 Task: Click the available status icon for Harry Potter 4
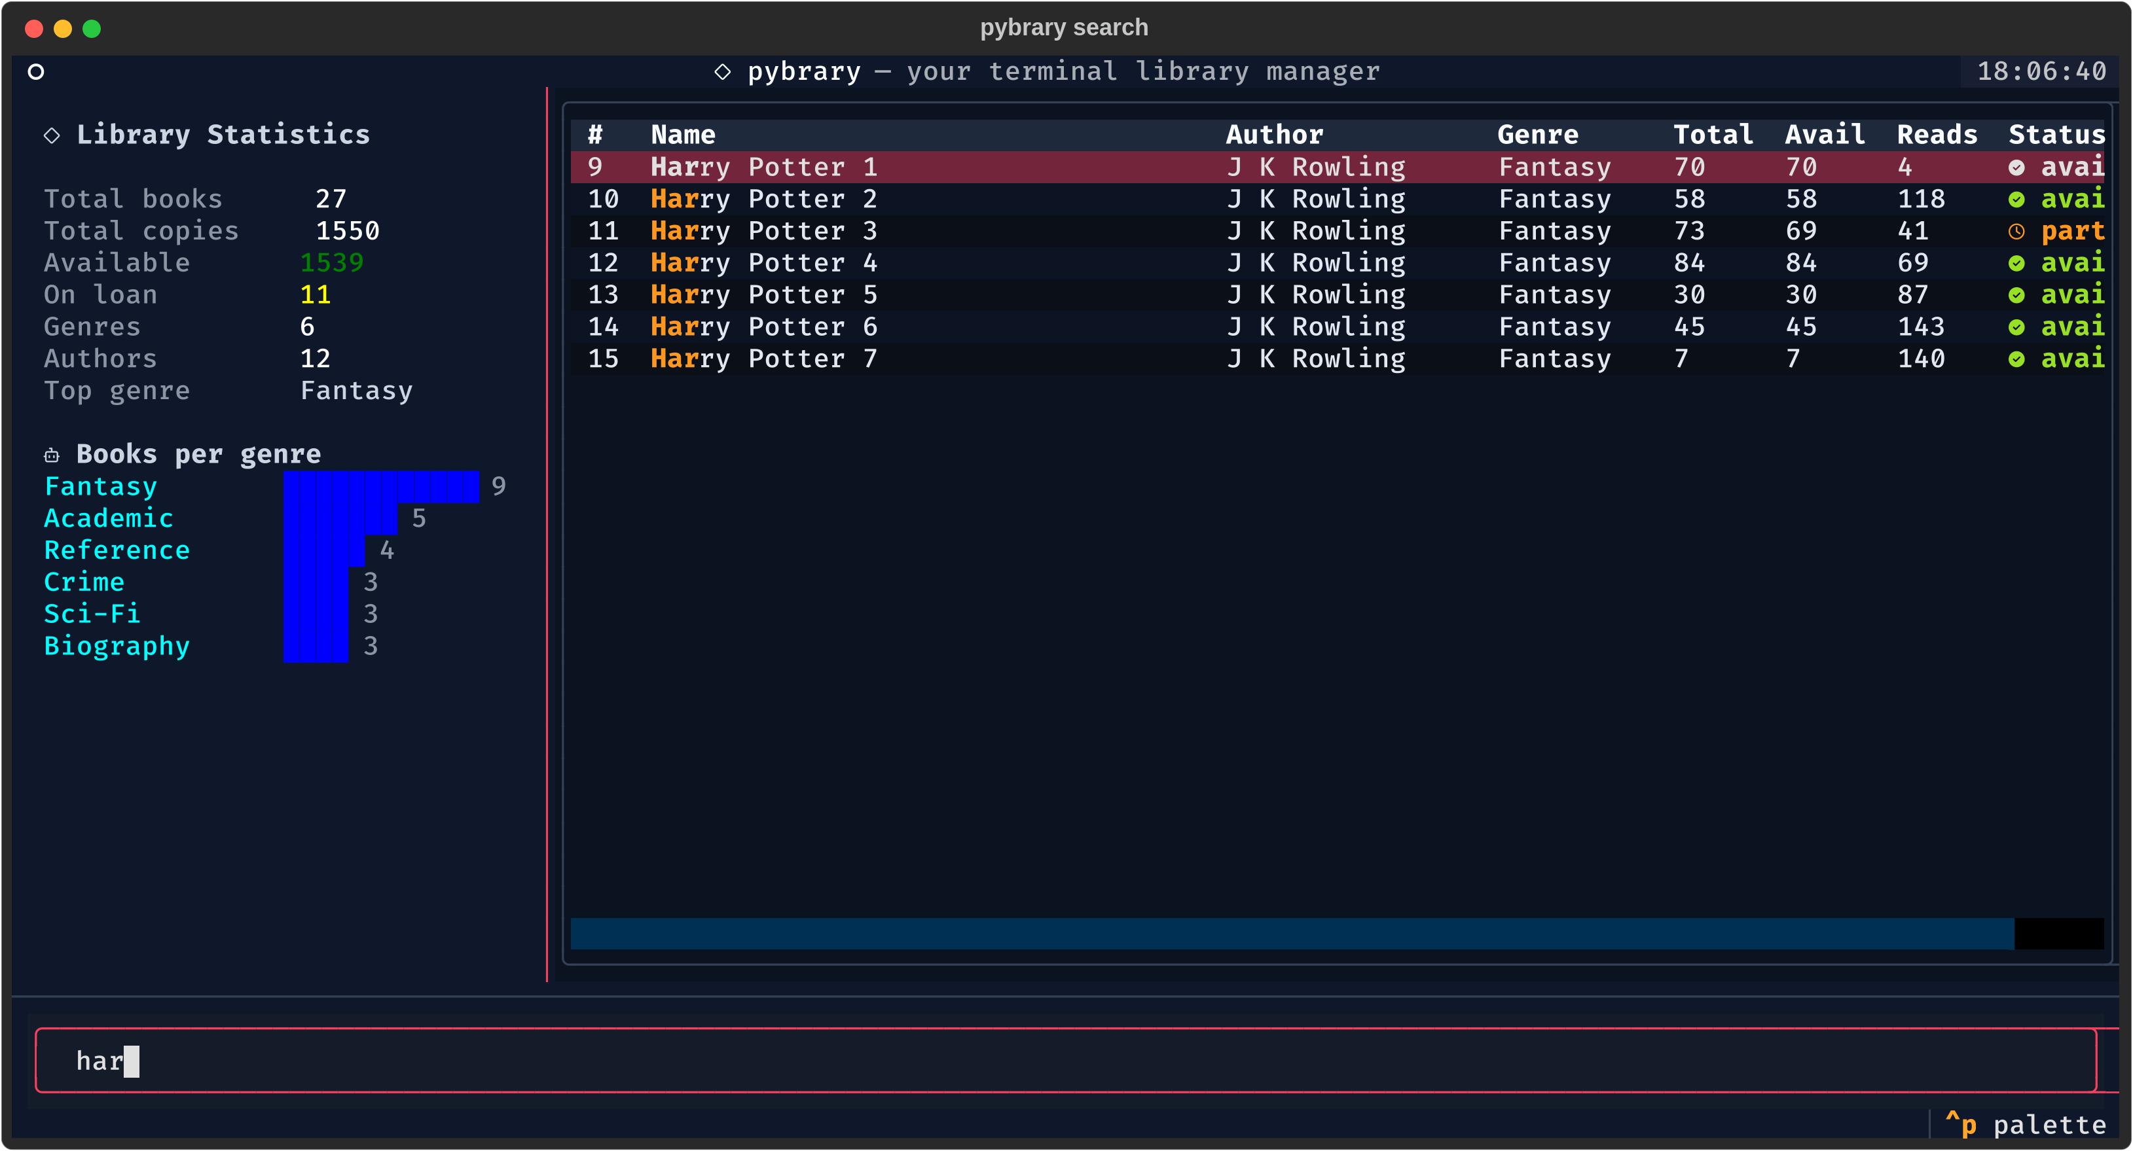click(x=2016, y=263)
